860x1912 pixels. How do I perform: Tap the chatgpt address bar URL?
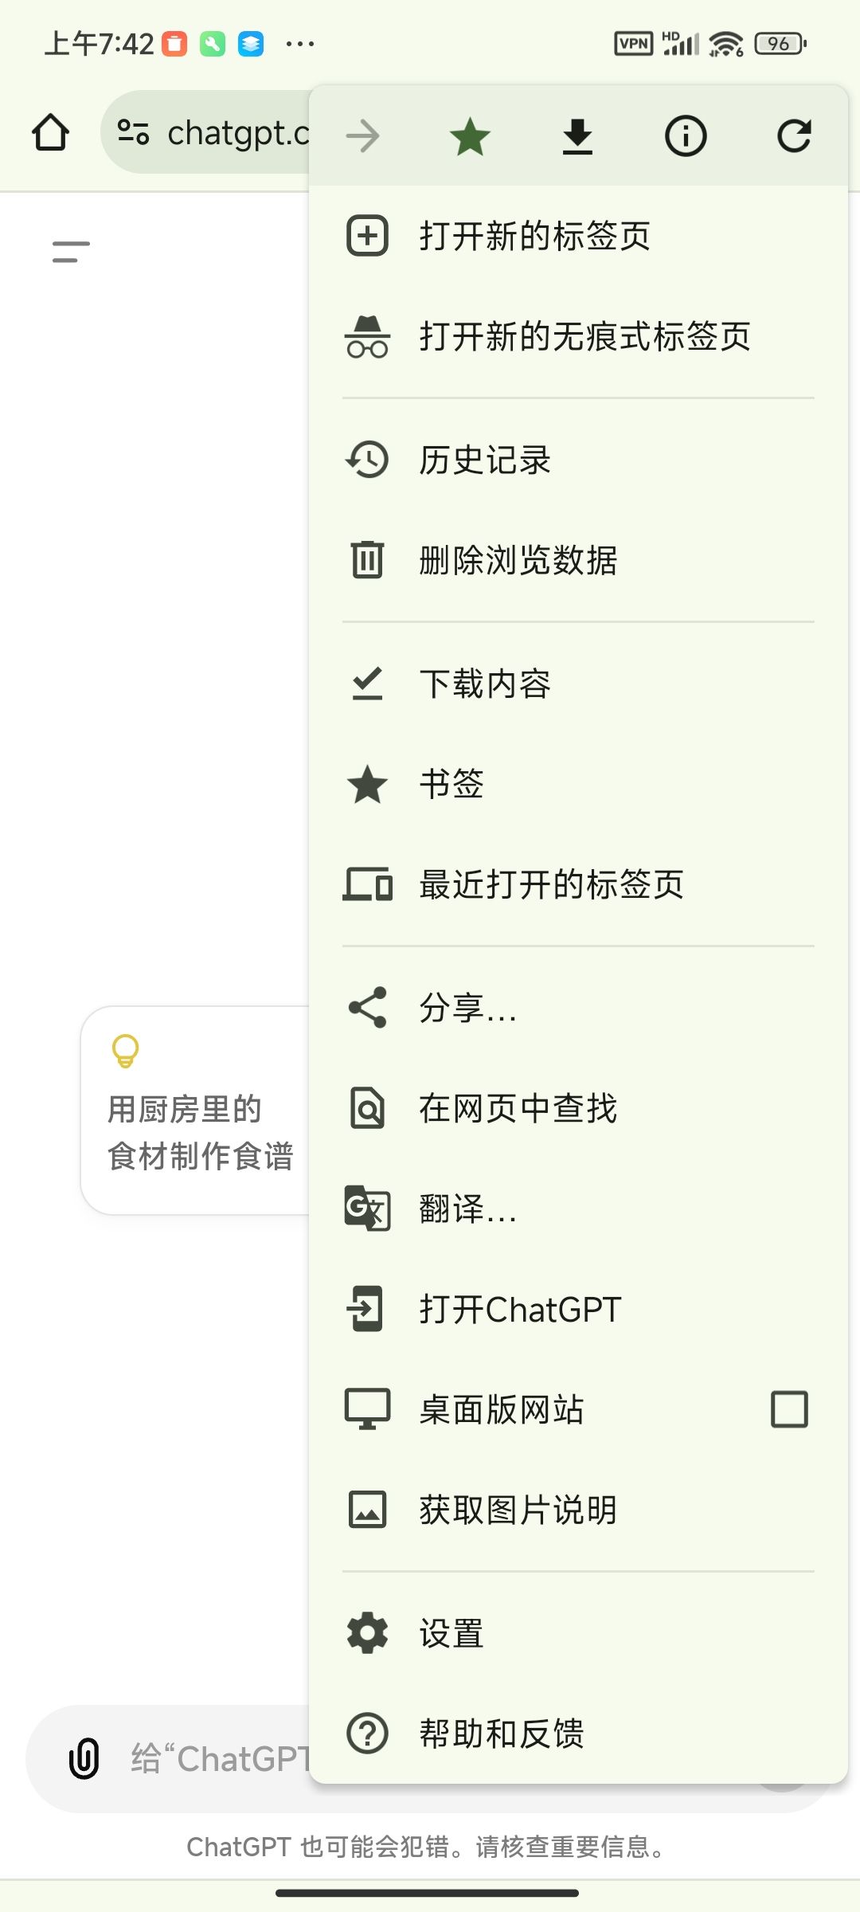pyautogui.click(x=238, y=133)
